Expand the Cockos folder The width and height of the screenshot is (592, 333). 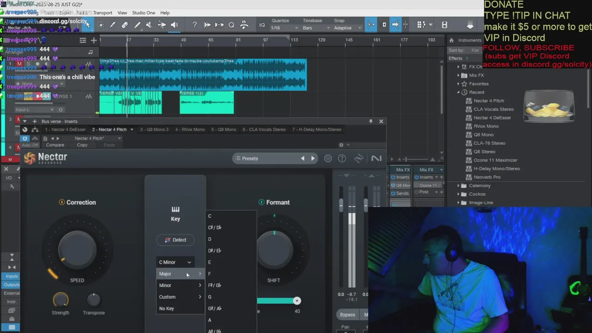[458, 194]
